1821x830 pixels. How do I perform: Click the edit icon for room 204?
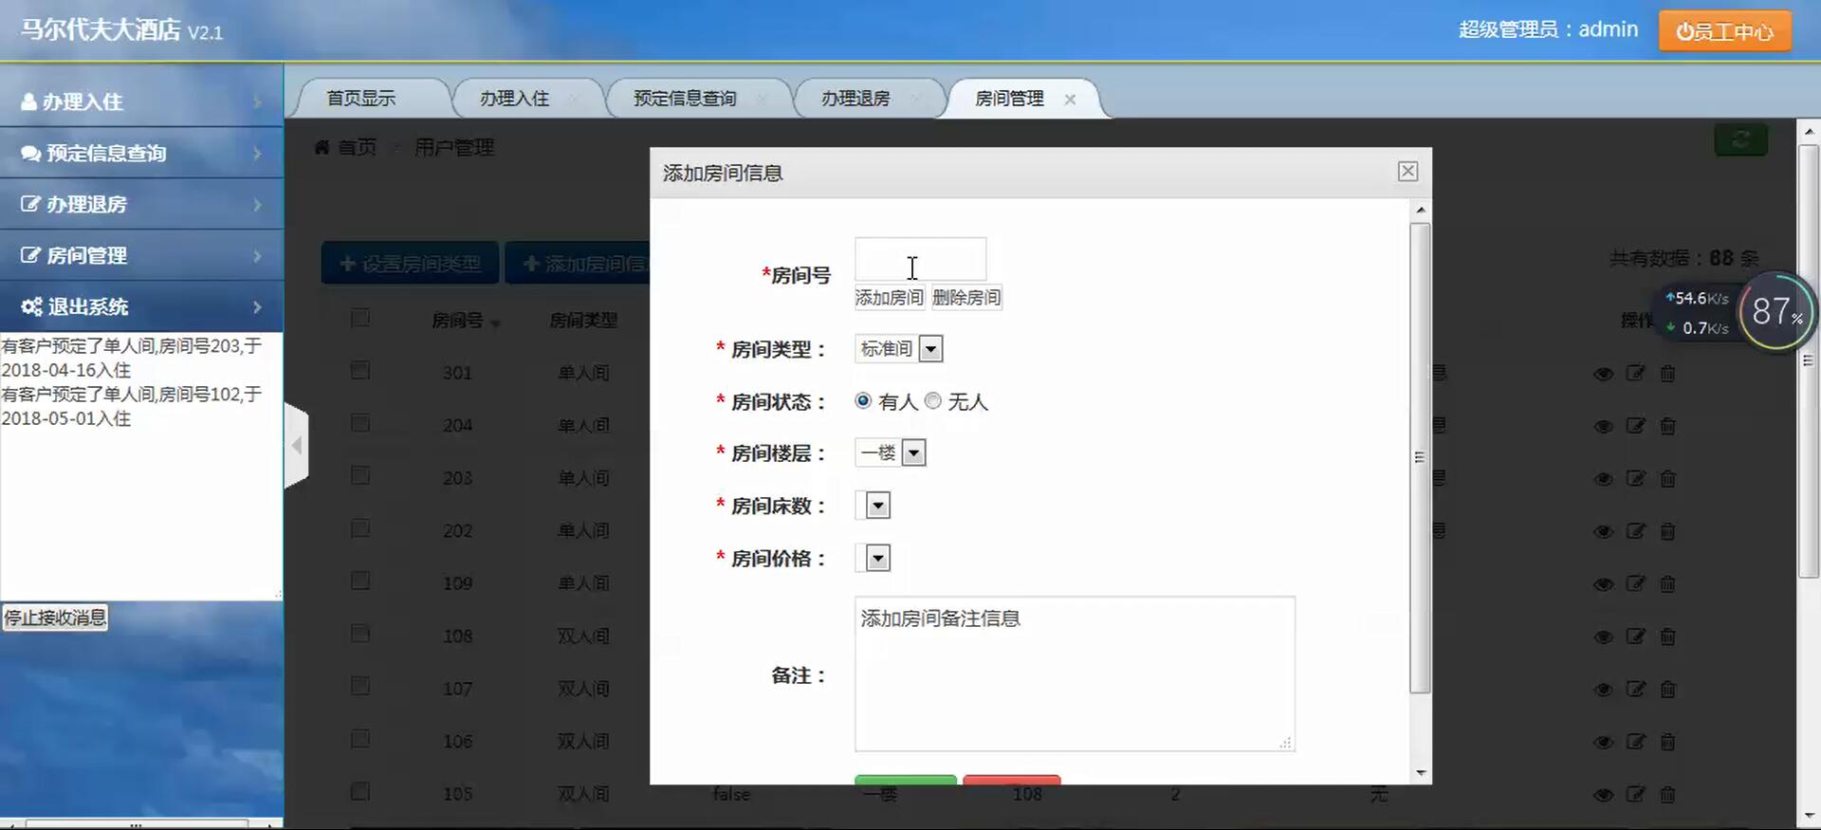pos(1635,426)
